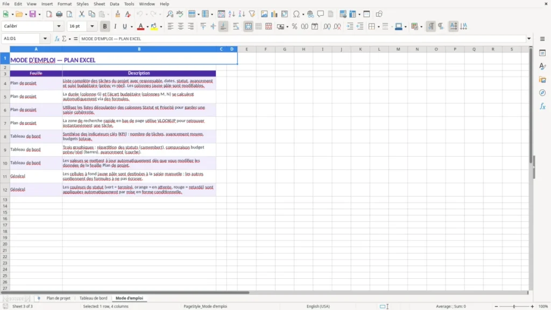This screenshot has height=310, width=551.
Task: Toggle Italic formatting
Action: 115,26
